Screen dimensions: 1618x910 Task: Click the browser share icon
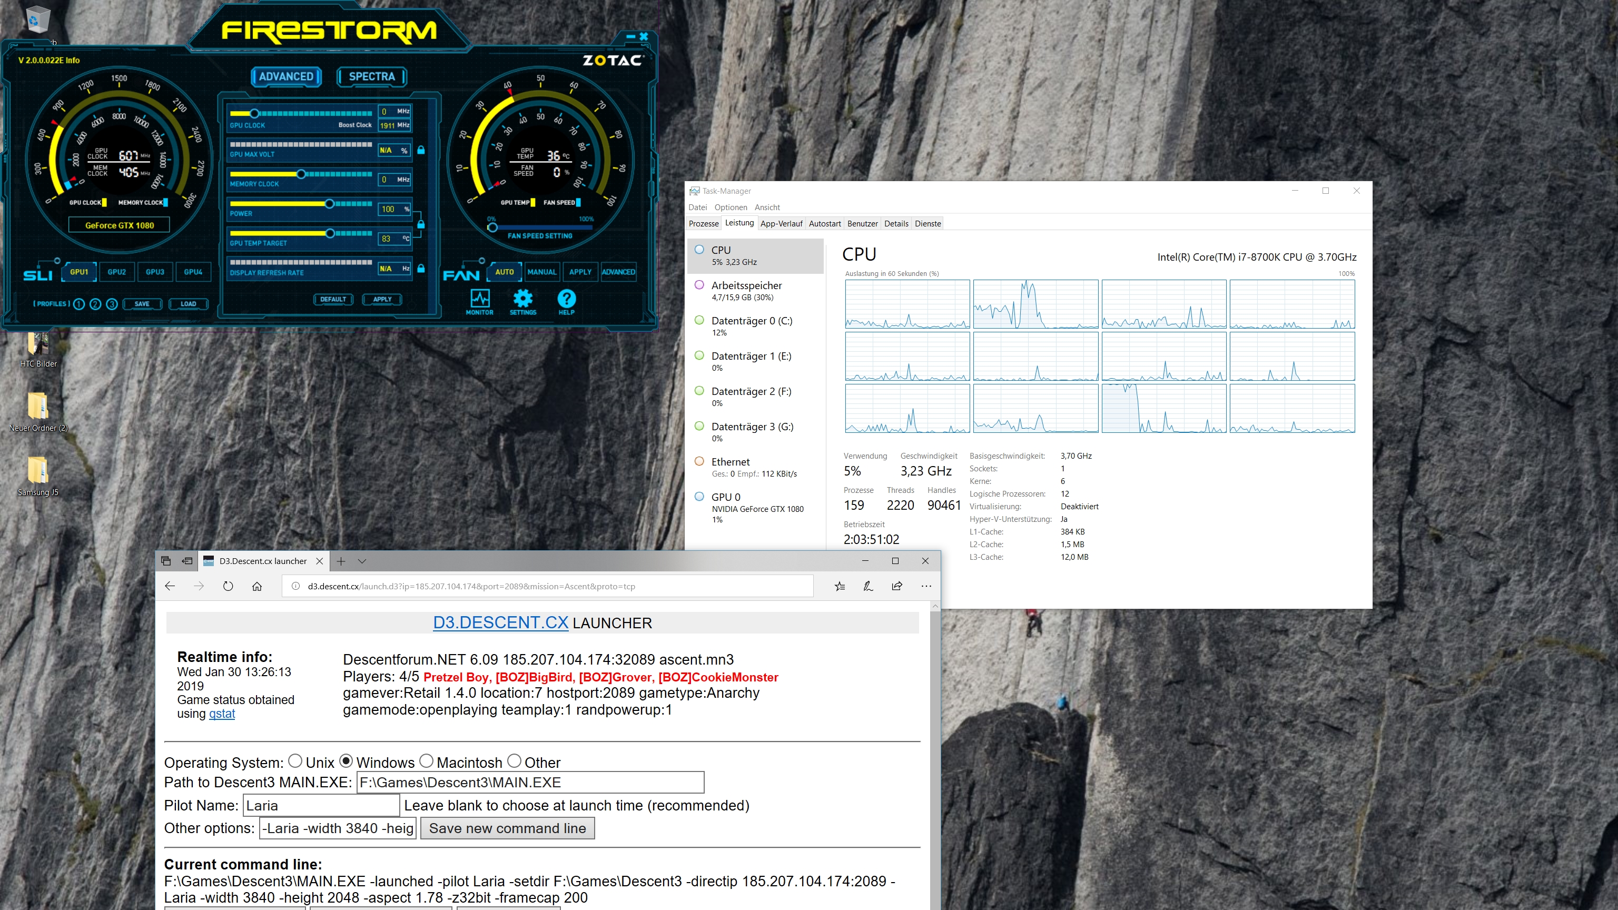[897, 586]
